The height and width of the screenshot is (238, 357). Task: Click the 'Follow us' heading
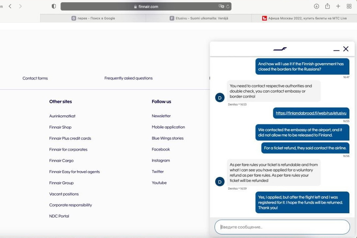pyautogui.click(x=162, y=102)
